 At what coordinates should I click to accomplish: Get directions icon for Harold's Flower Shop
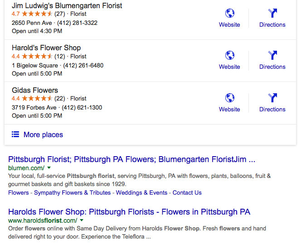[272, 55]
